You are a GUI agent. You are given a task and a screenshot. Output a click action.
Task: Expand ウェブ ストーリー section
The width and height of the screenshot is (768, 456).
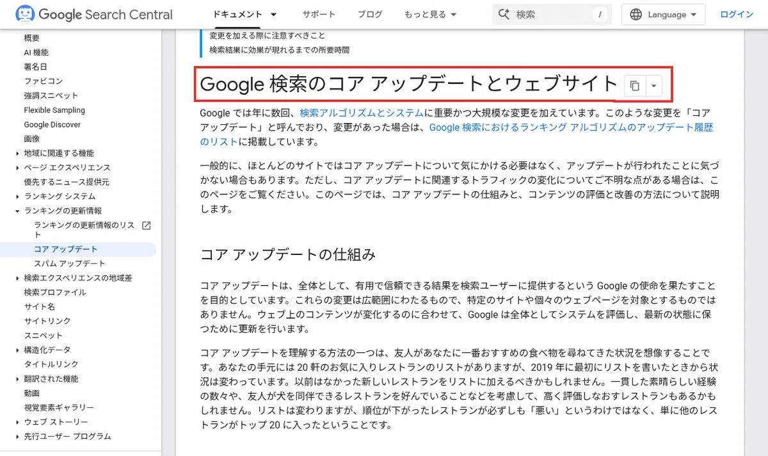pyautogui.click(x=17, y=422)
